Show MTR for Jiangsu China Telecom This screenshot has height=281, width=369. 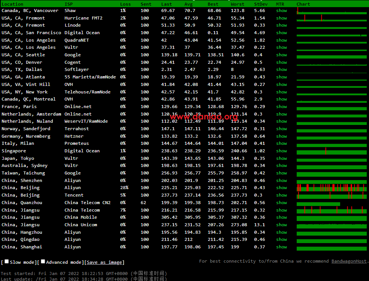click(x=281, y=210)
